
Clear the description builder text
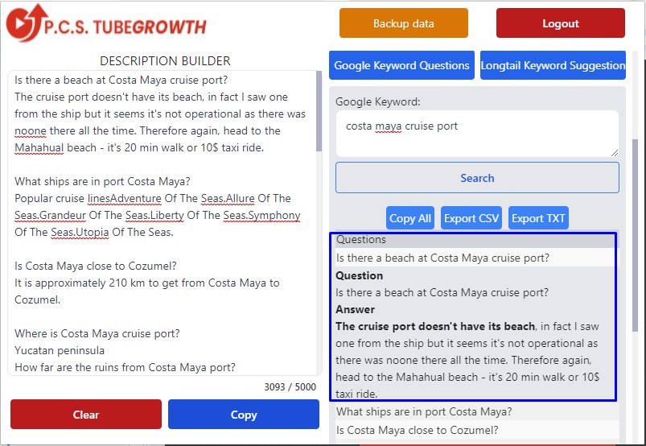click(86, 415)
